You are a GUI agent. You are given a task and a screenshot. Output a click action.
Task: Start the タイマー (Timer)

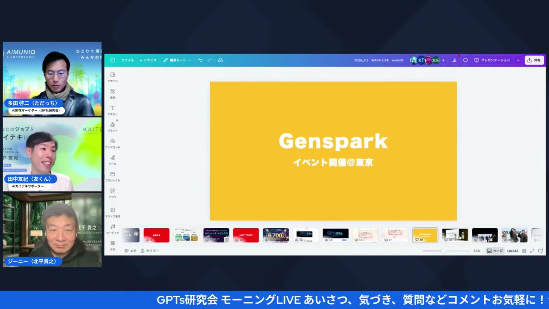150,251
